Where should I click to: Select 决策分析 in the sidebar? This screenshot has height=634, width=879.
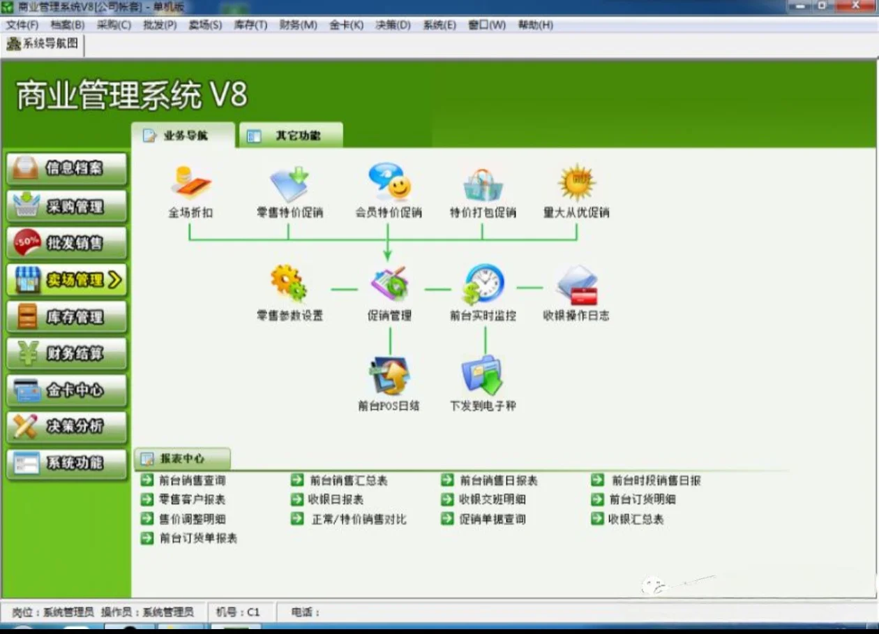pyautogui.click(x=67, y=427)
